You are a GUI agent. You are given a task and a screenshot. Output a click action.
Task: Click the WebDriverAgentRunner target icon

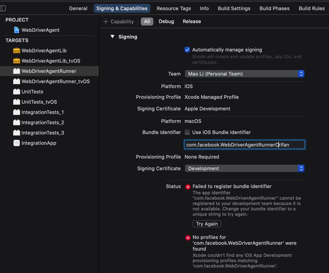(17, 71)
